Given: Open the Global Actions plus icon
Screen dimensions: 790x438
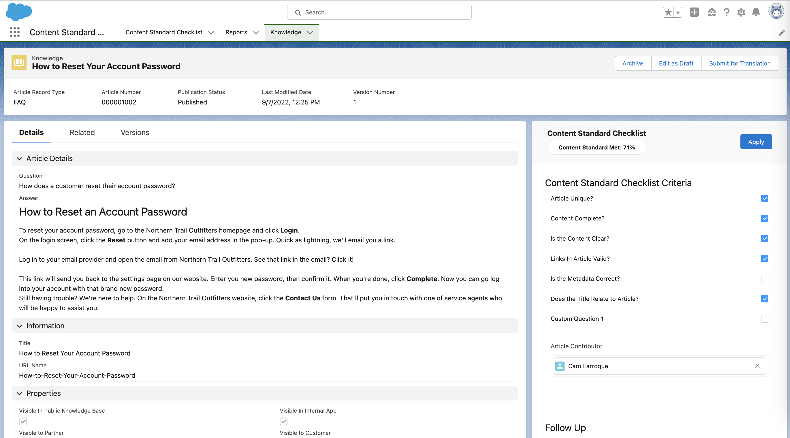Looking at the screenshot, I should (694, 12).
